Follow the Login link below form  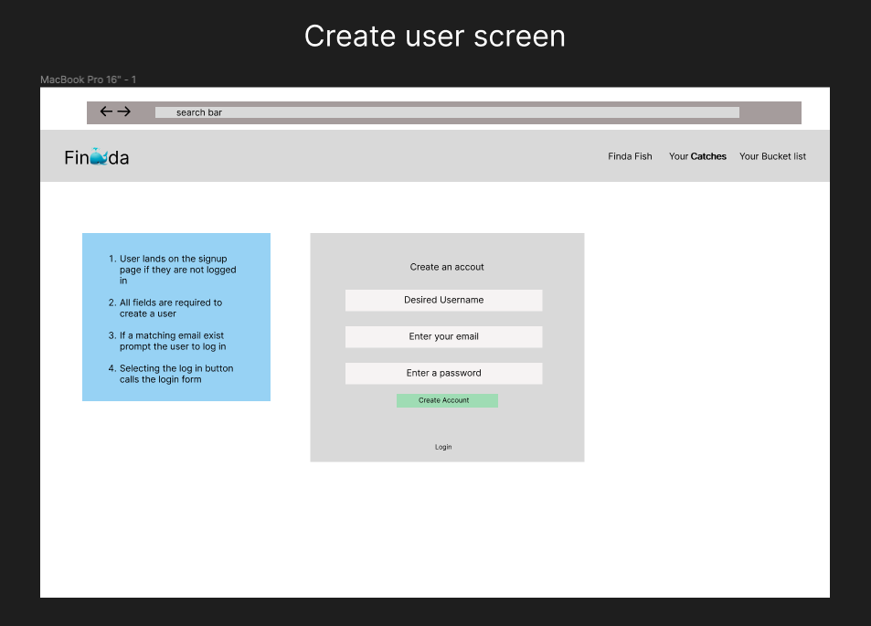443,447
